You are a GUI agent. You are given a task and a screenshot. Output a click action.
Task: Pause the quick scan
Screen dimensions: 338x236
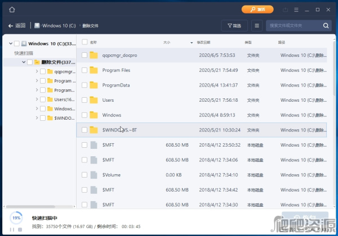point(12,229)
